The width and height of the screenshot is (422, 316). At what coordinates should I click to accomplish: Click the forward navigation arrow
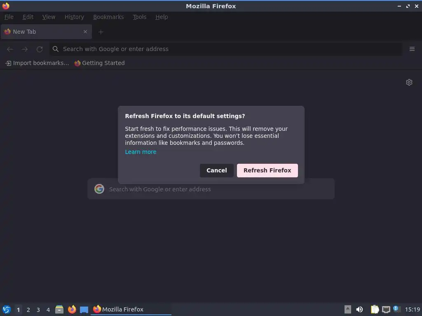24,49
